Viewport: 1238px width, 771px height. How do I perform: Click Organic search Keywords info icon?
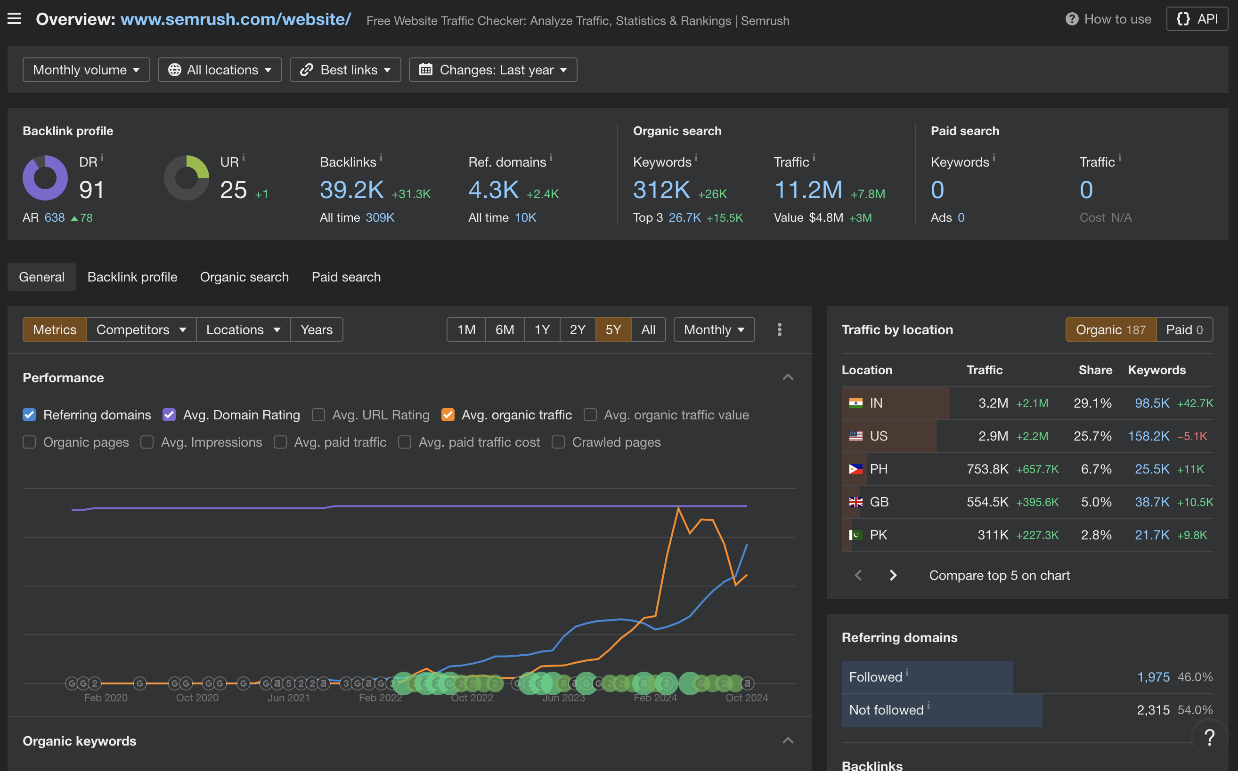click(696, 157)
